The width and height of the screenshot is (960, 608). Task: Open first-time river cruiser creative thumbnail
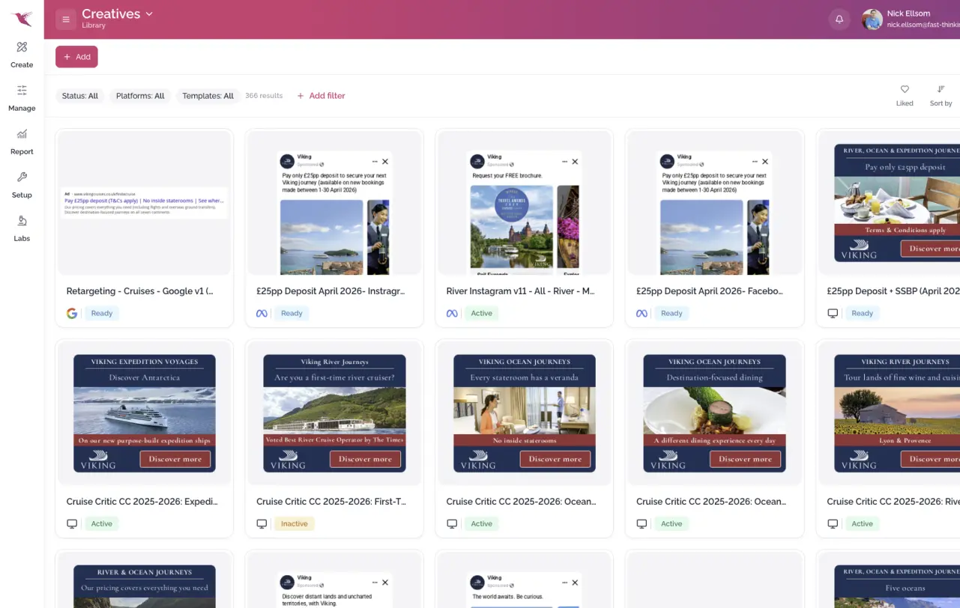[x=334, y=413]
